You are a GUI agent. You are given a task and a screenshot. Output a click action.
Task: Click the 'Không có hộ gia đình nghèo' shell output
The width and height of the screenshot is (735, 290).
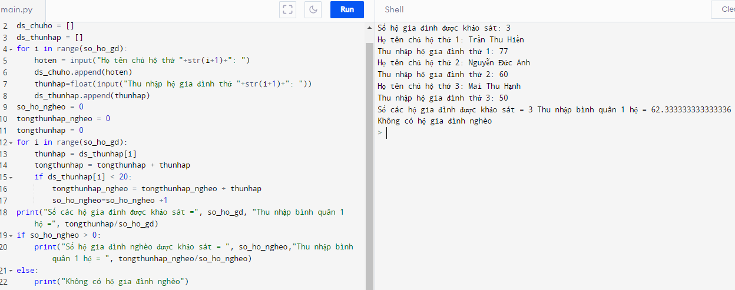pos(434,121)
